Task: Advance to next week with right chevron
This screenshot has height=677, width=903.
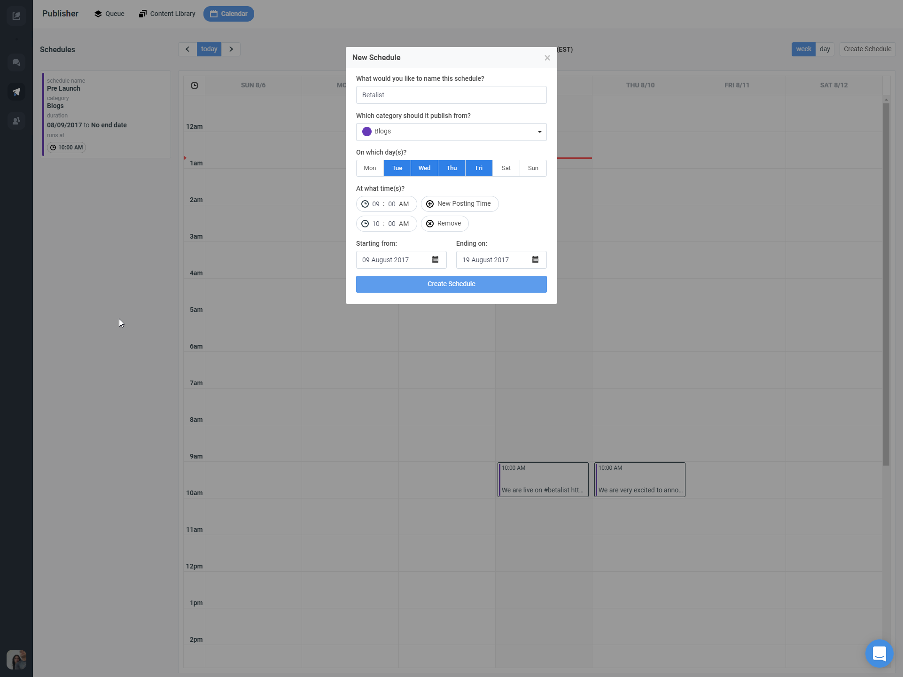Action: click(231, 49)
